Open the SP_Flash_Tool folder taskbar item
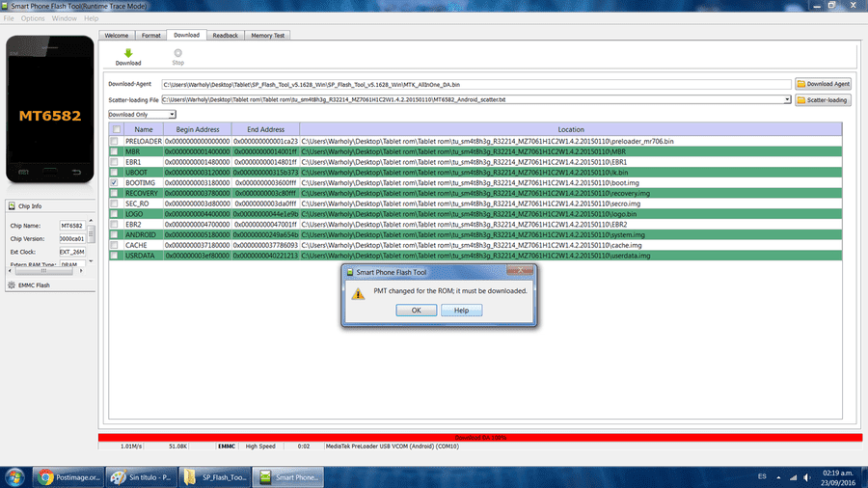 (x=215, y=477)
